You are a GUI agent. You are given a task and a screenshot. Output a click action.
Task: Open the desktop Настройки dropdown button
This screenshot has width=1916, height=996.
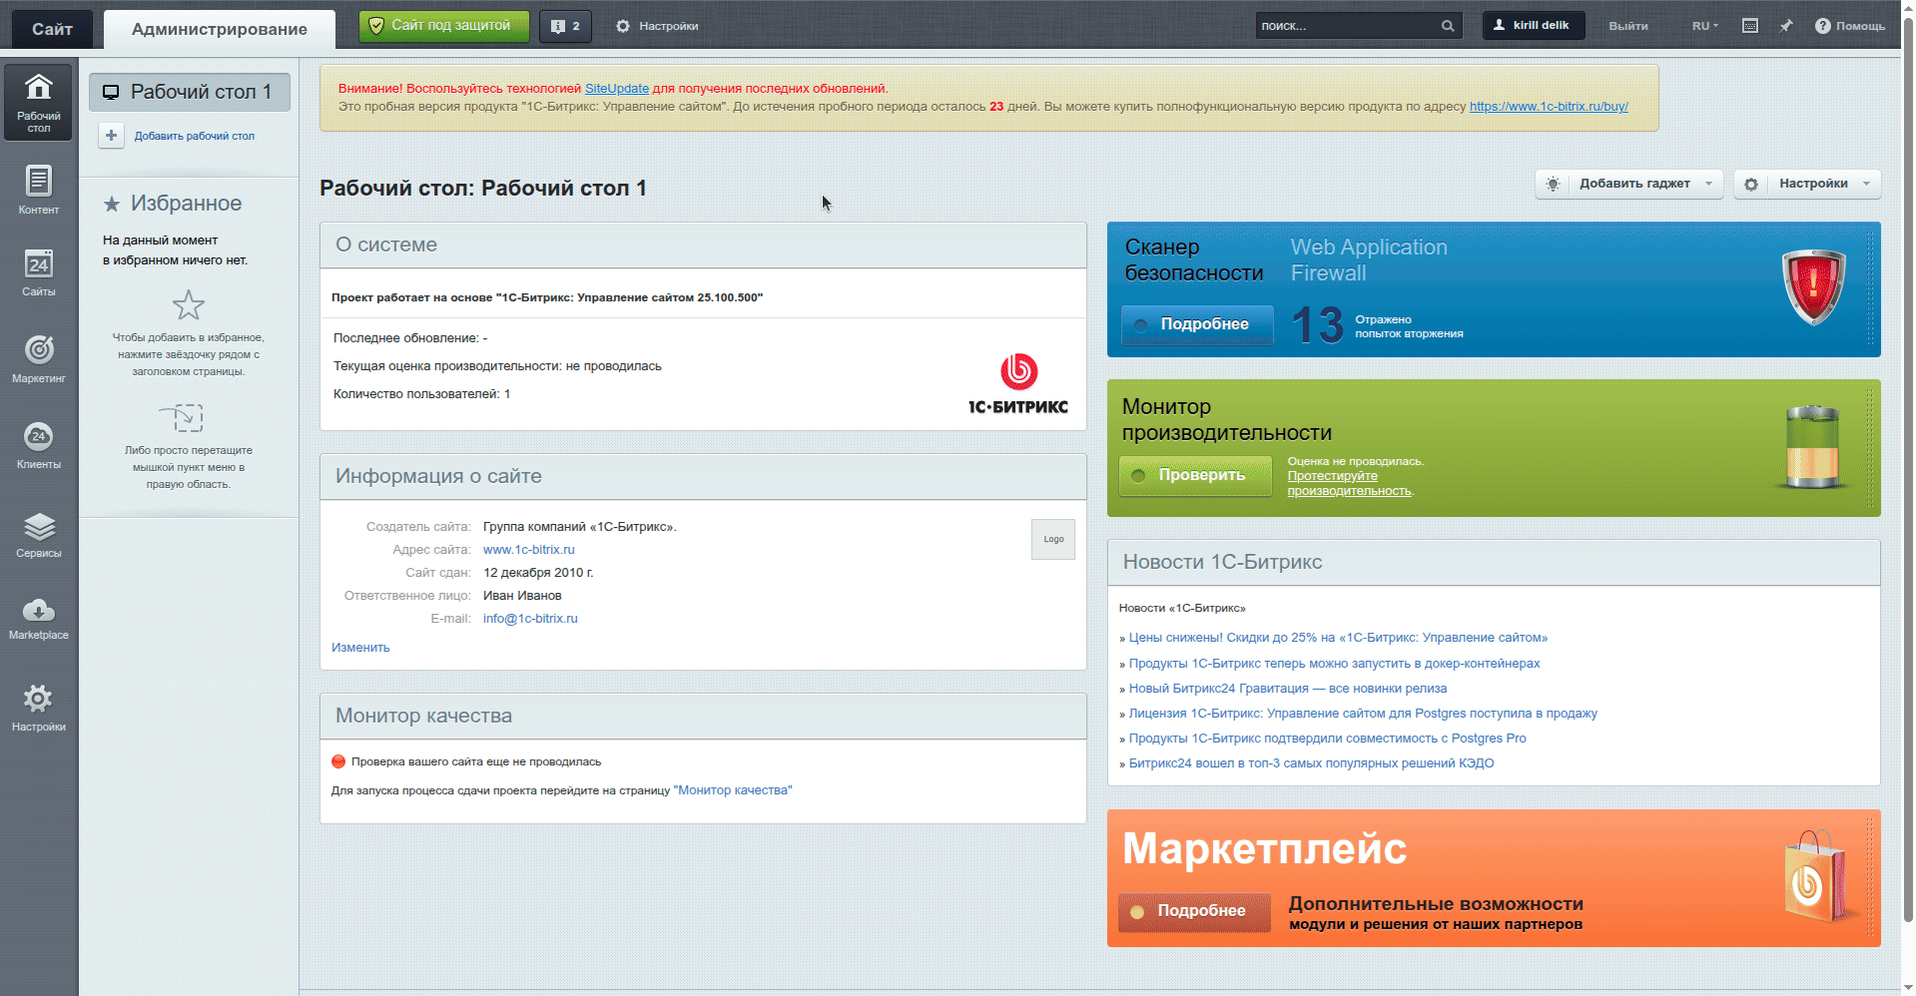pos(1808,184)
